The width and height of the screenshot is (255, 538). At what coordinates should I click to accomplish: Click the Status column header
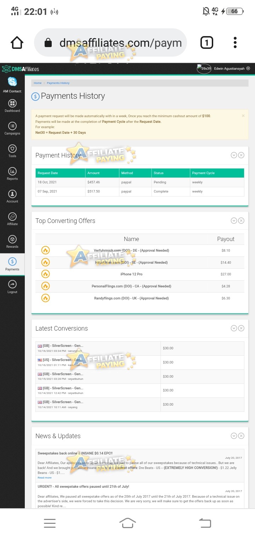pyautogui.click(x=171, y=173)
